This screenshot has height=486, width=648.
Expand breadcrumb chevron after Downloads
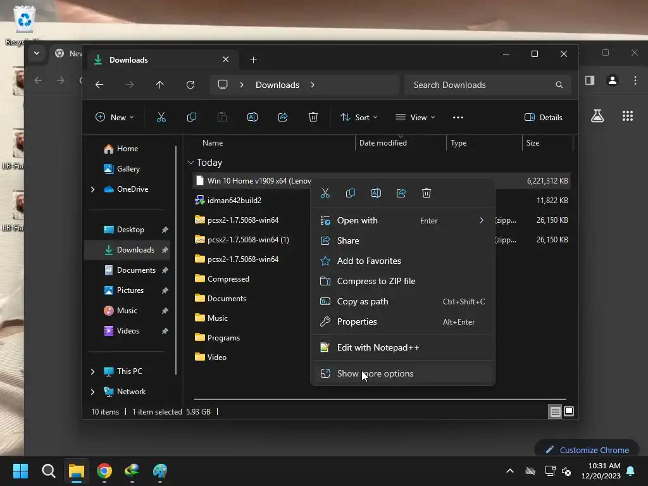(313, 85)
